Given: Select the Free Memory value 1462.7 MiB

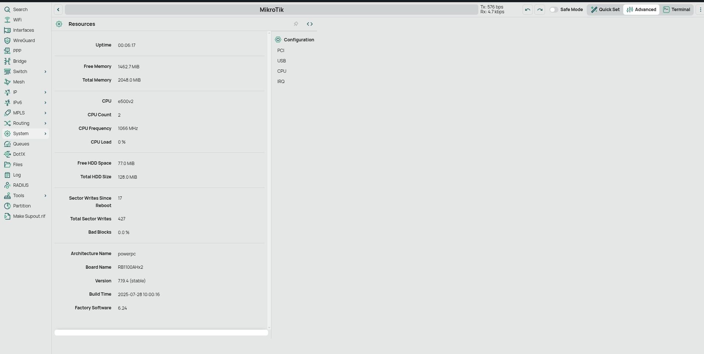Looking at the screenshot, I should pos(129,67).
